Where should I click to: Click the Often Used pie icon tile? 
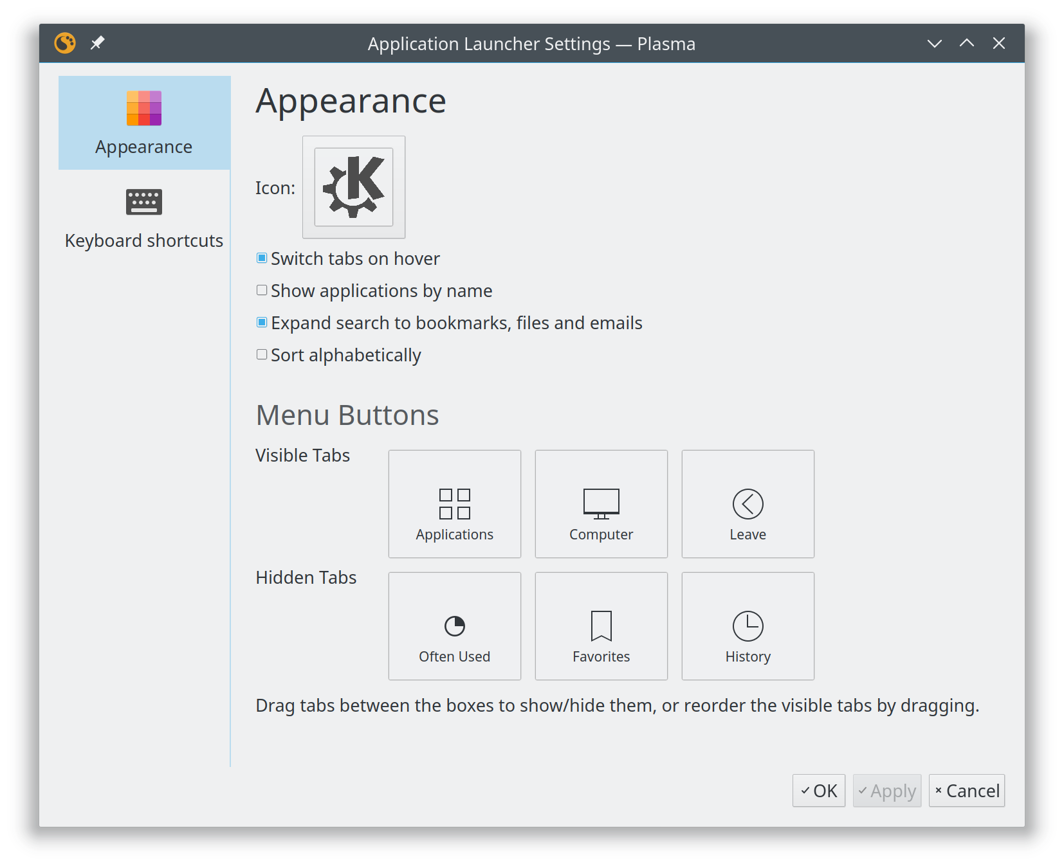pos(454,625)
